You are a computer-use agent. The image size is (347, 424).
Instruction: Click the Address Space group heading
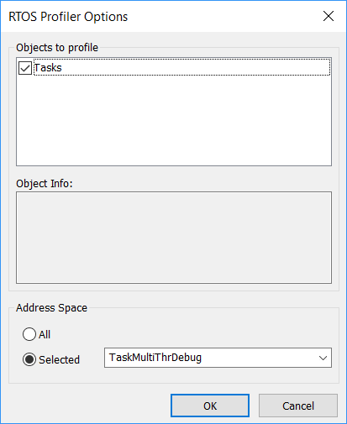pyautogui.click(x=51, y=308)
